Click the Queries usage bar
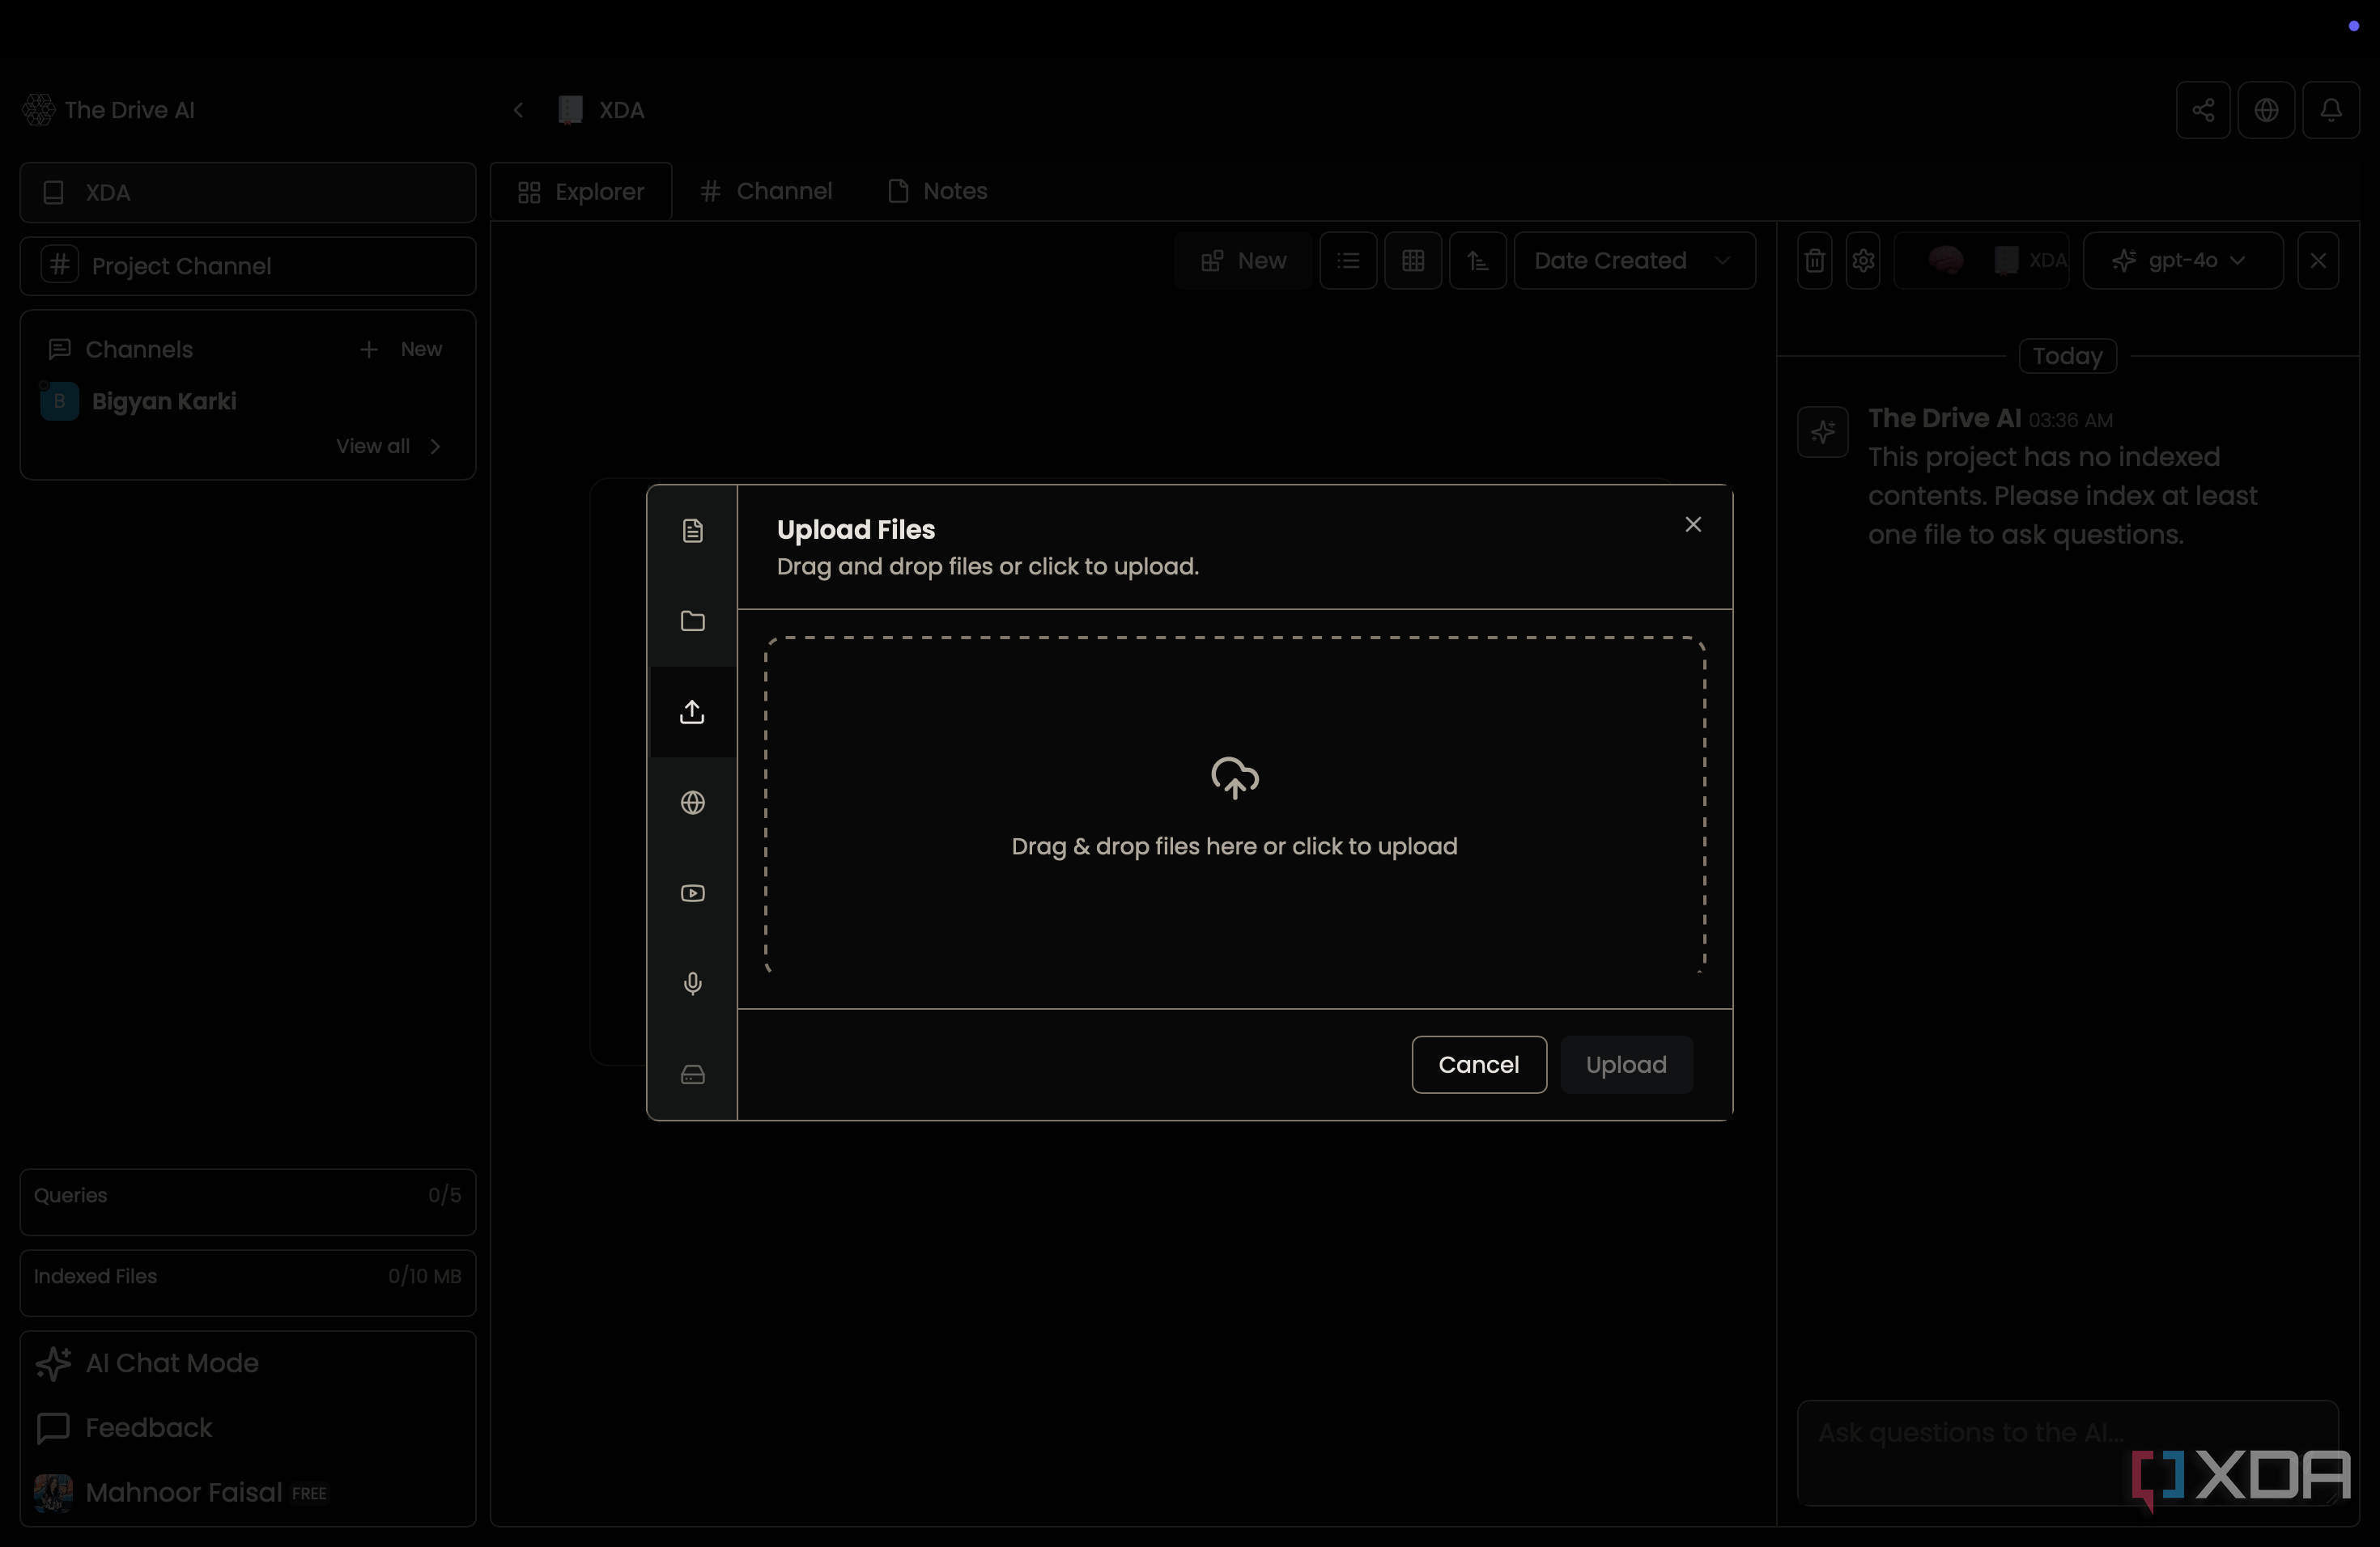This screenshot has height=1547, width=2380. [x=248, y=1202]
